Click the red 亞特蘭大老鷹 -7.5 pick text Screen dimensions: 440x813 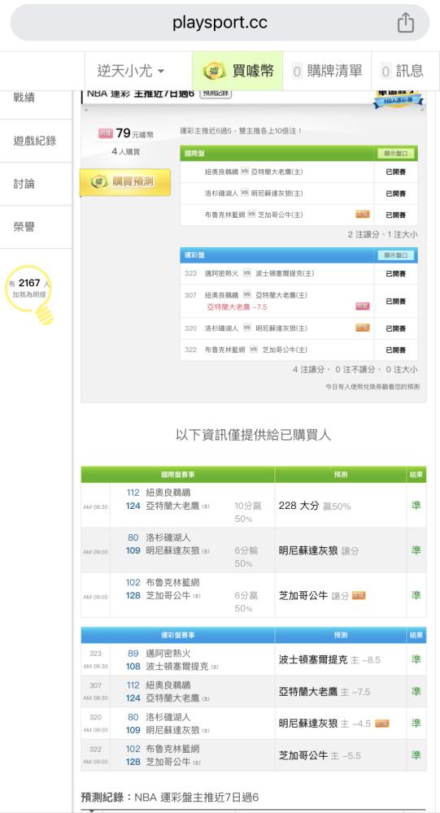(237, 307)
